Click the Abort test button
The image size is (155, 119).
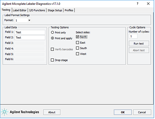point(139,50)
